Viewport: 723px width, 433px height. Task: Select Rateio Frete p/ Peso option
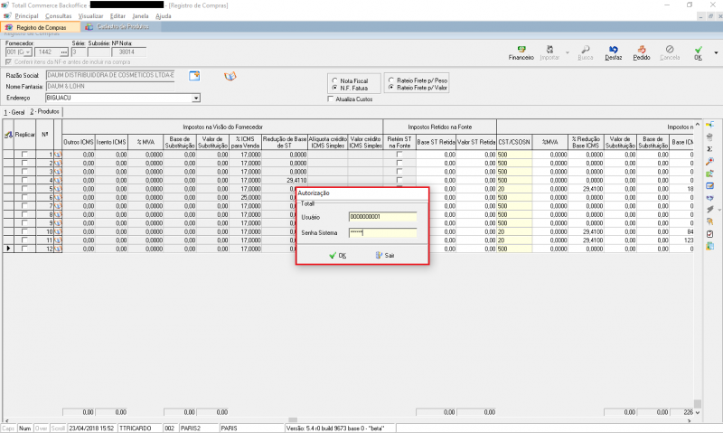coord(390,80)
